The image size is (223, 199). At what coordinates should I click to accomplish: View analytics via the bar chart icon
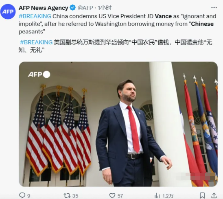pyautogui.click(x=157, y=196)
